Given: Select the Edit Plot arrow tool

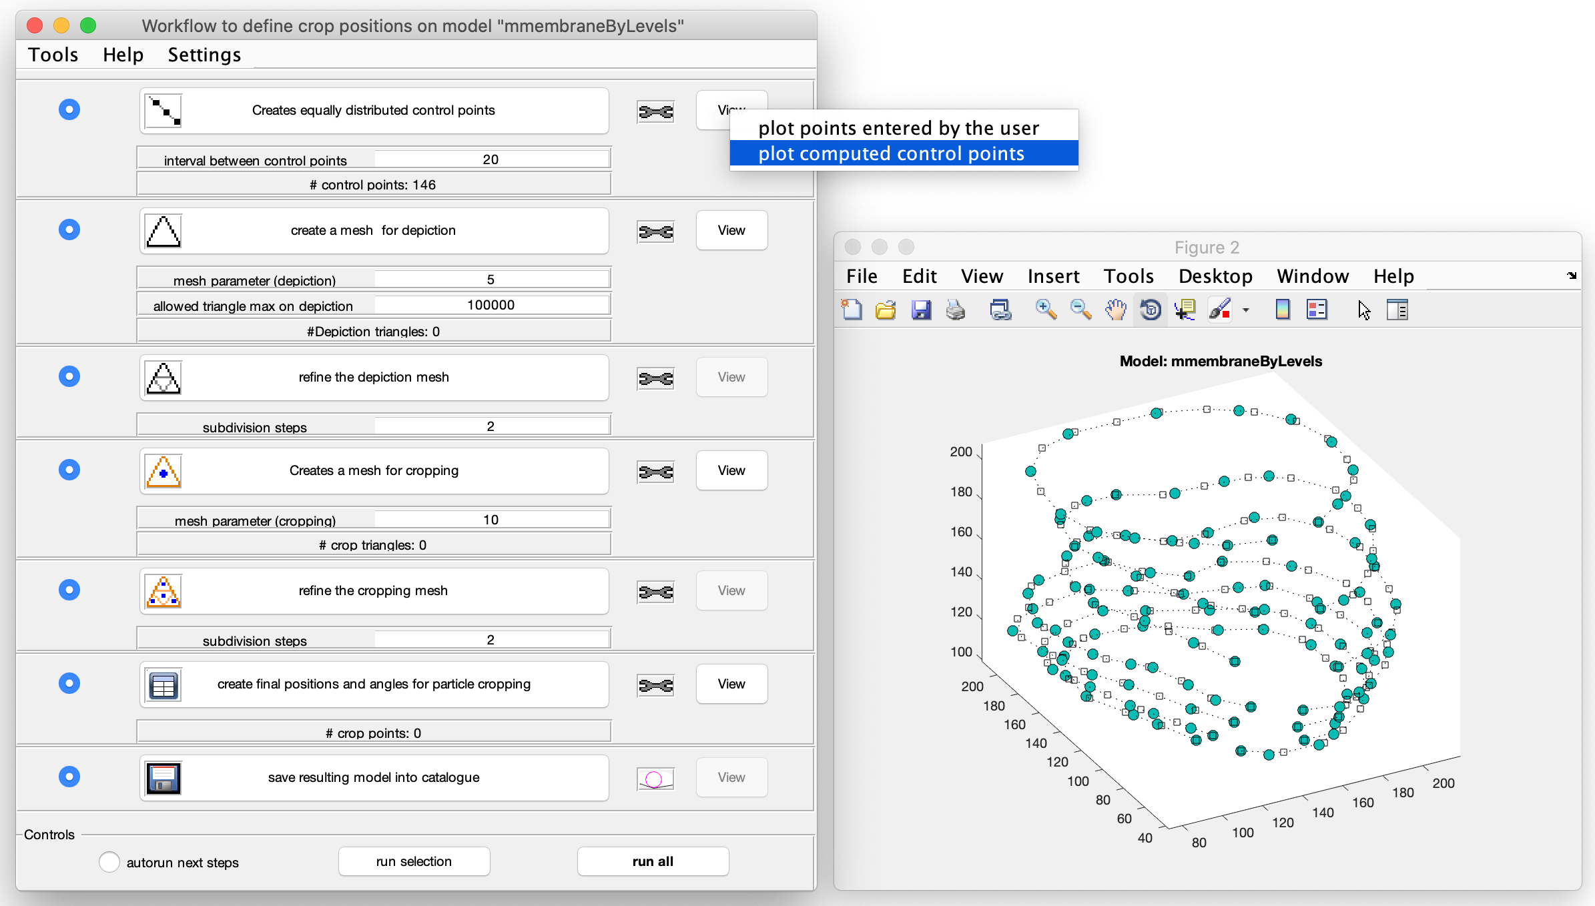Looking at the screenshot, I should point(1363,310).
